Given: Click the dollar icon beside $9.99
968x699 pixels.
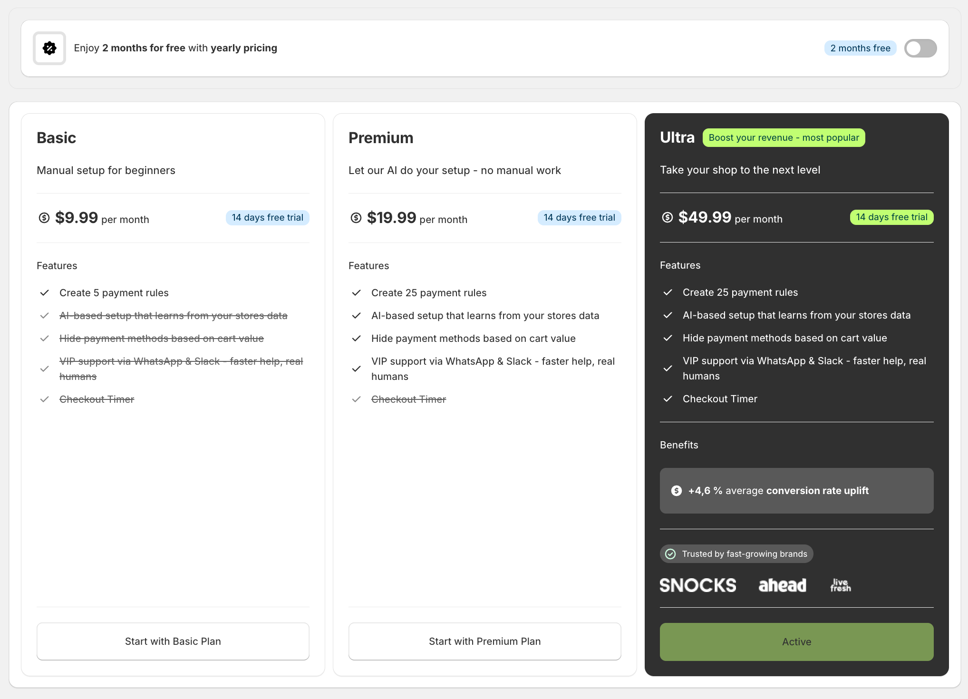Looking at the screenshot, I should click(44, 218).
